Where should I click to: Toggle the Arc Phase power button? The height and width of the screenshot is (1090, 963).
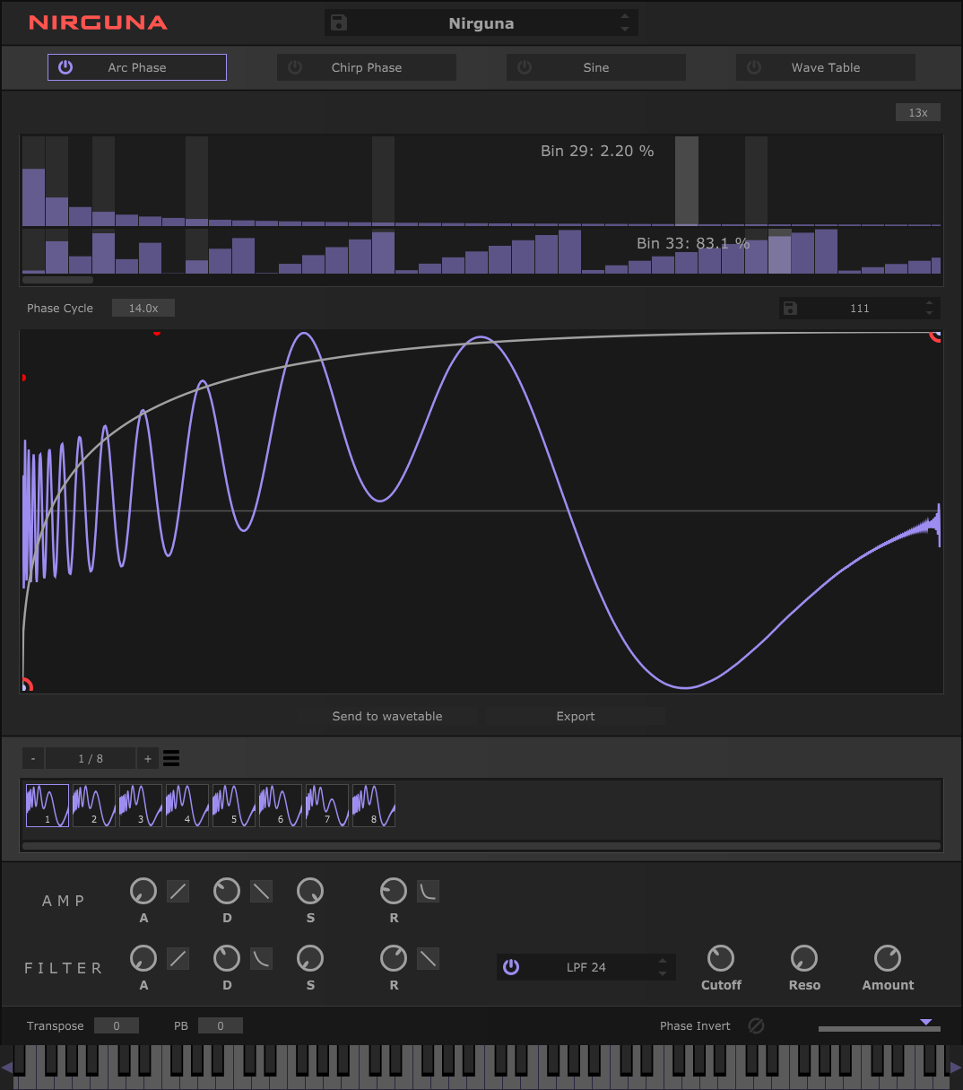[65, 67]
